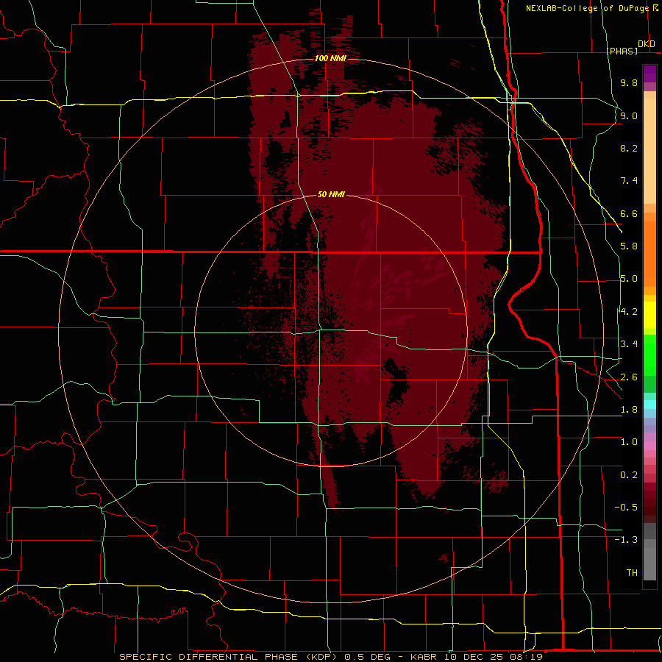662x662 pixels.
Task: Click the 3.4 legend value
Action: (x=629, y=344)
